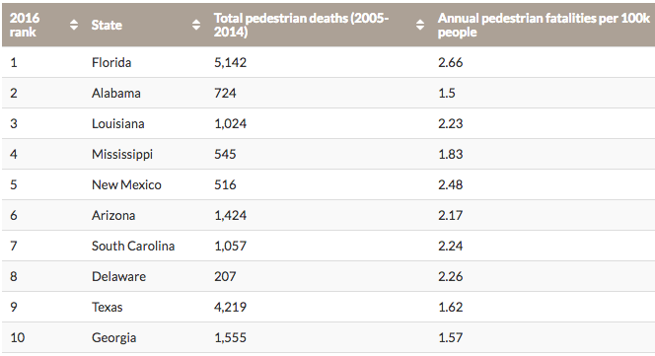
Task: Select Texas in the state list
Action: tap(108, 307)
